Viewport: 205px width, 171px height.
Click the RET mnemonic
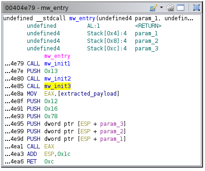tap(32, 162)
